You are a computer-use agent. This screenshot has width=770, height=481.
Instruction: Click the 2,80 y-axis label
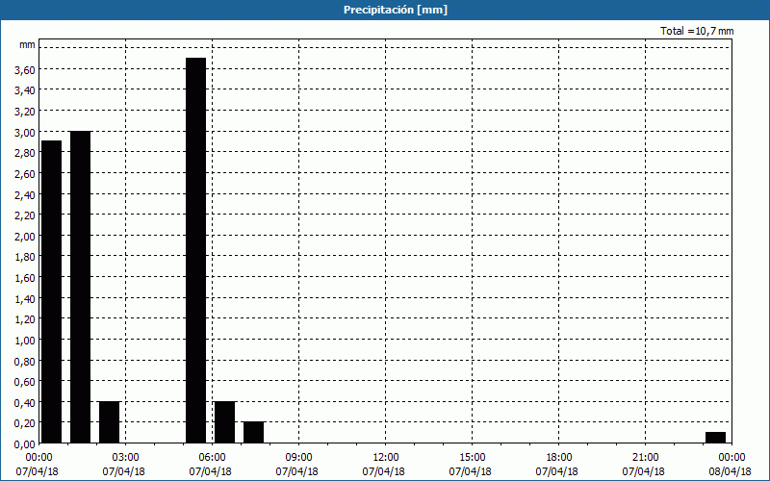(x=25, y=153)
